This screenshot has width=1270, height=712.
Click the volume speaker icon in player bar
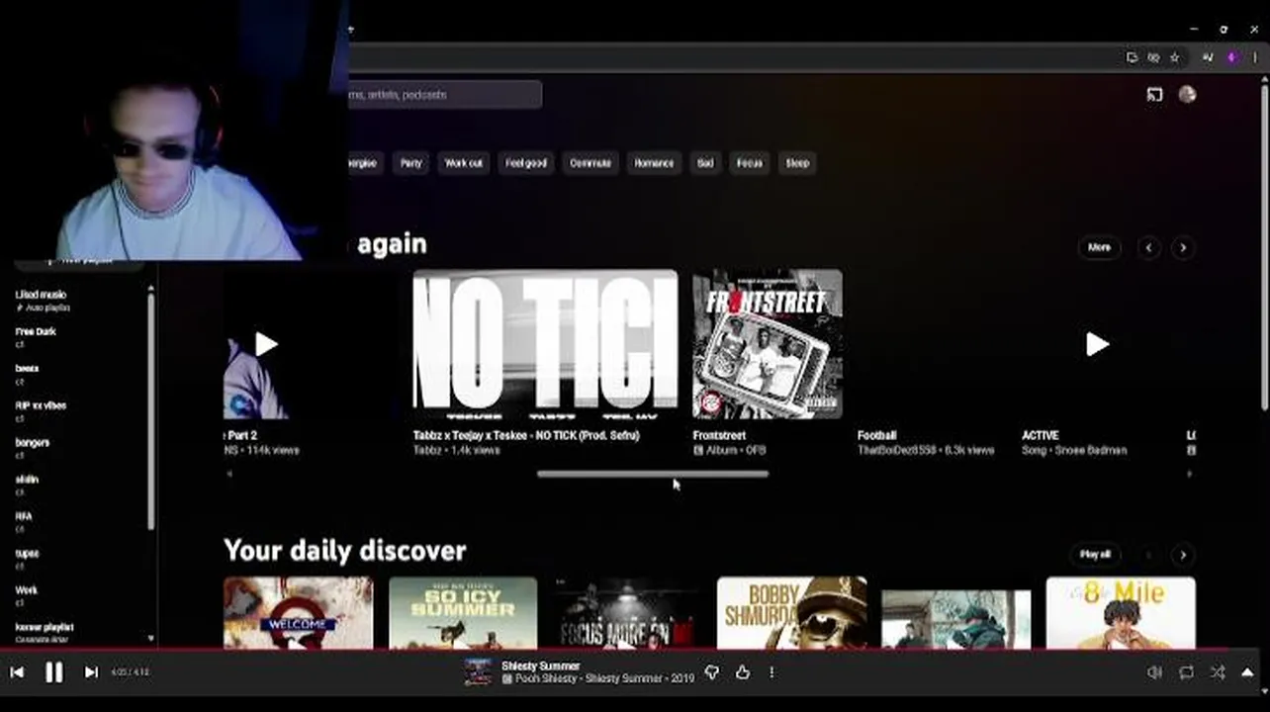click(1154, 672)
